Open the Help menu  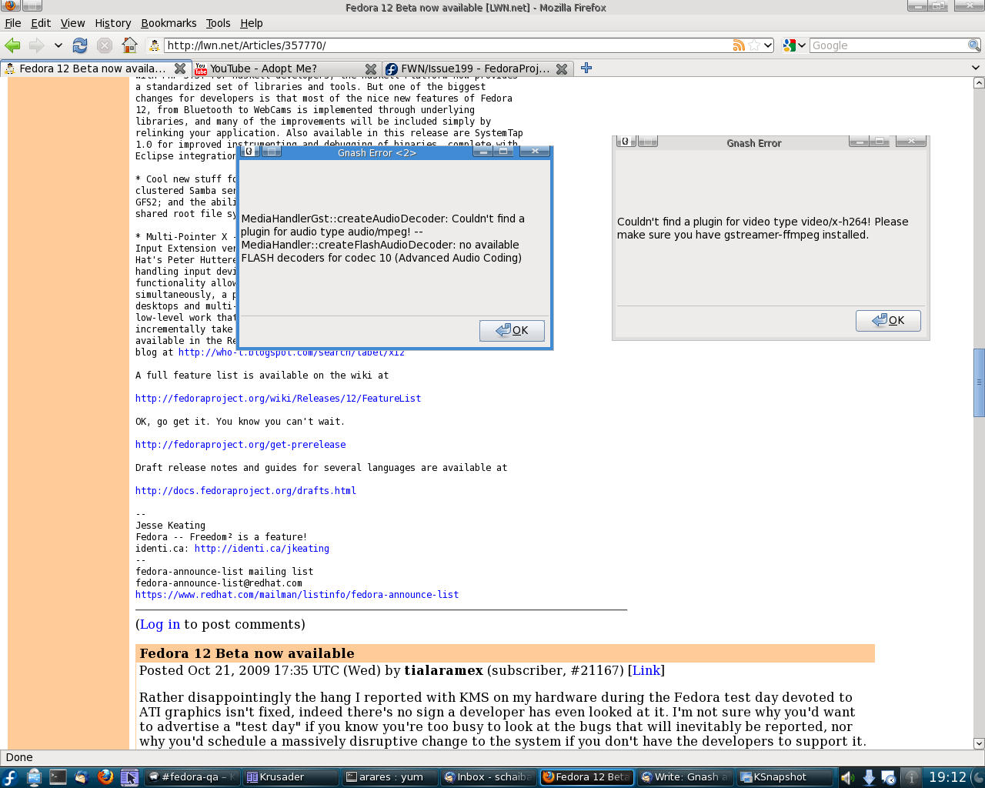(x=252, y=23)
